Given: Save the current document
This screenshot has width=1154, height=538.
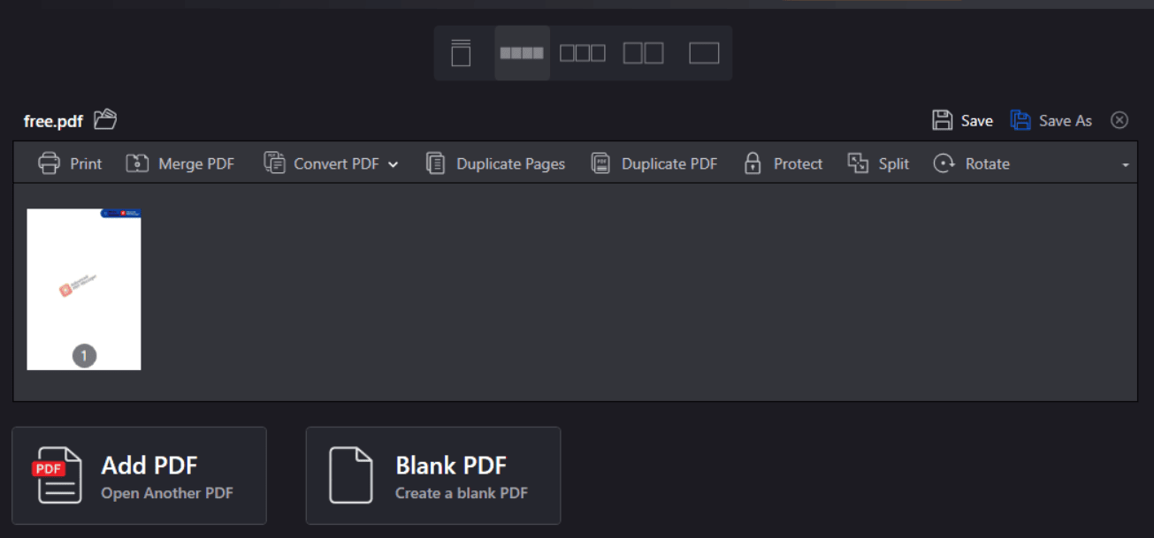Looking at the screenshot, I should point(962,120).
